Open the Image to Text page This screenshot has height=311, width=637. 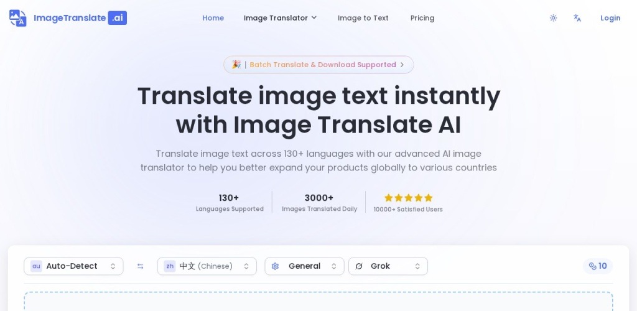click(x=363, y=18)
